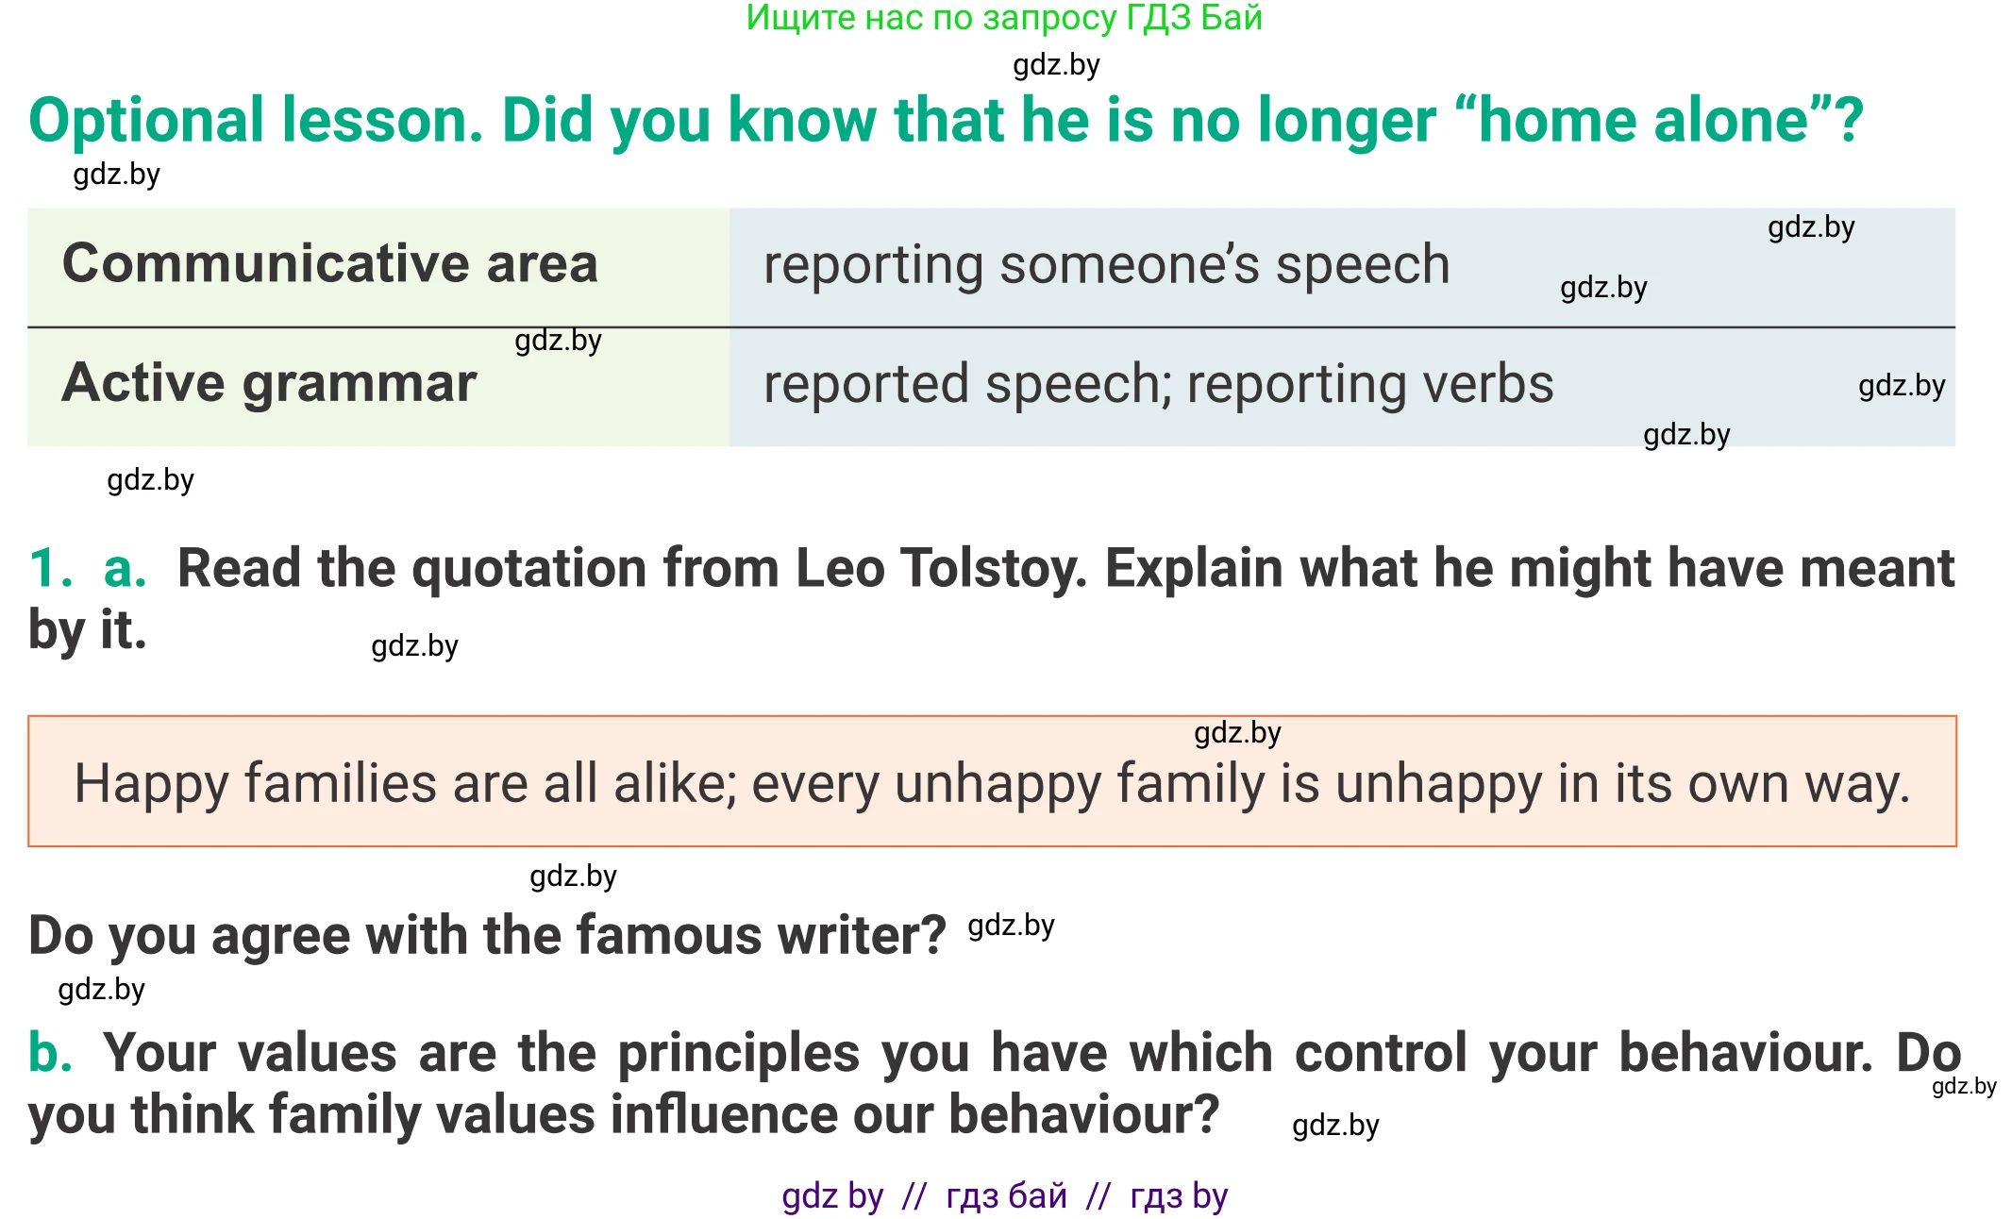Click the 'Optional lesson' green title
This screenshot has height=1219, width=2012.
tap(255, 121)
